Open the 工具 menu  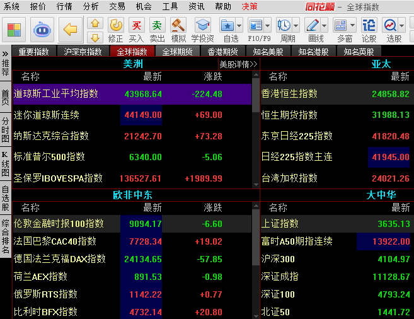(170, 6)
